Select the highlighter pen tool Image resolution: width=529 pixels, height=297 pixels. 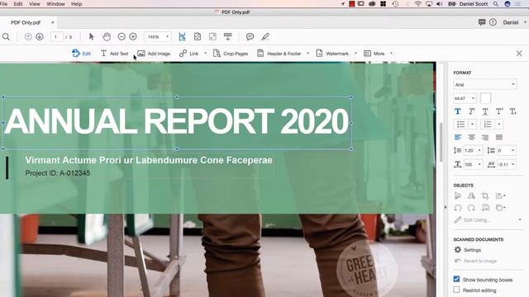[265, 36]
